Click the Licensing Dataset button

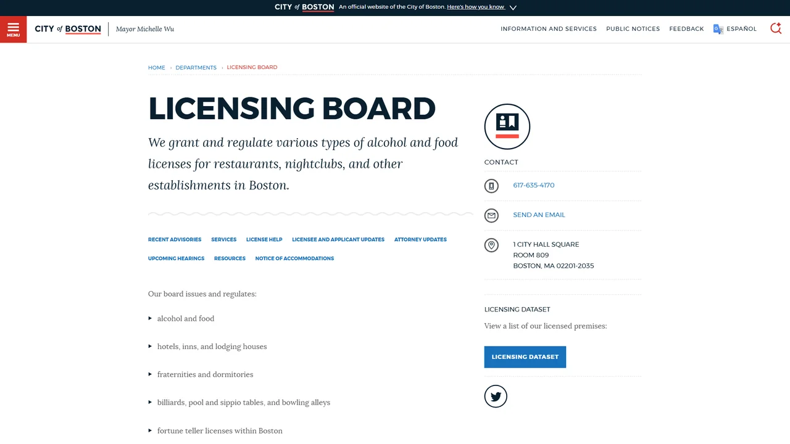coord(525,357)
